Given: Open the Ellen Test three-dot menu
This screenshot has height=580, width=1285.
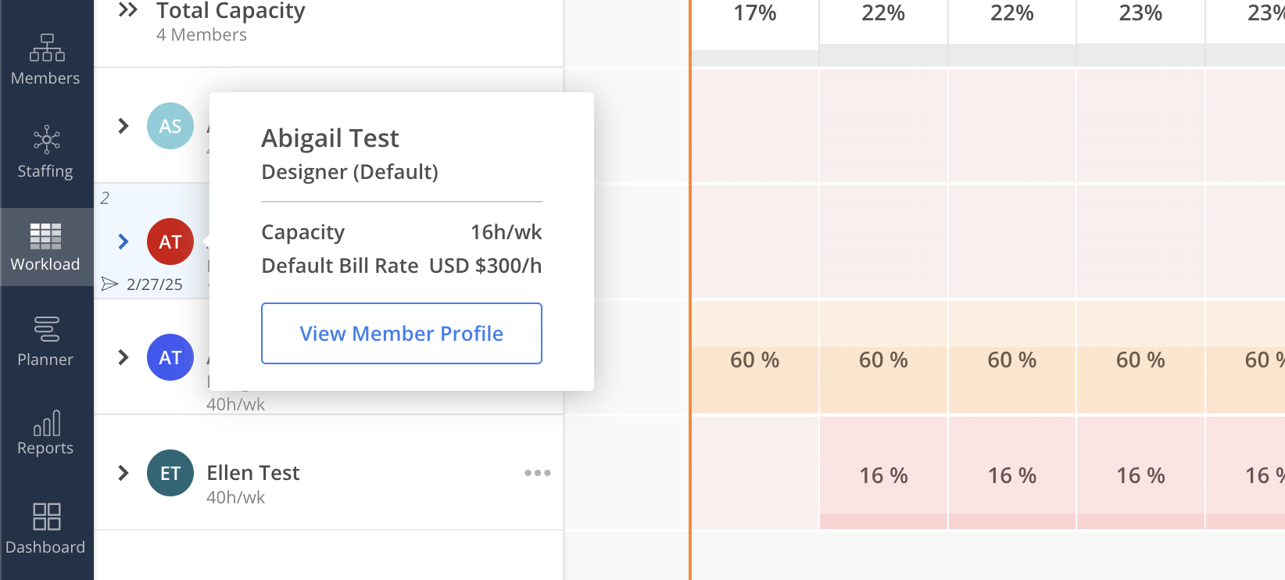Looking at the screenshot, I should click(537, 473).
